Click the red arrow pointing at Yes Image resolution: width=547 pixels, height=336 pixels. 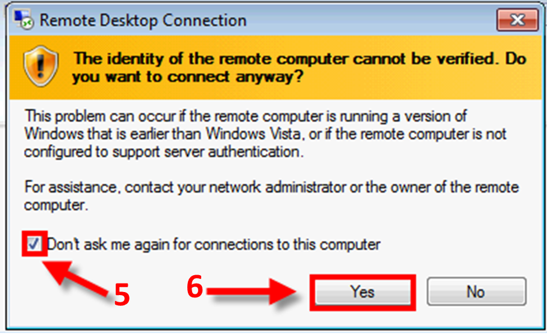tap(251, 291)
